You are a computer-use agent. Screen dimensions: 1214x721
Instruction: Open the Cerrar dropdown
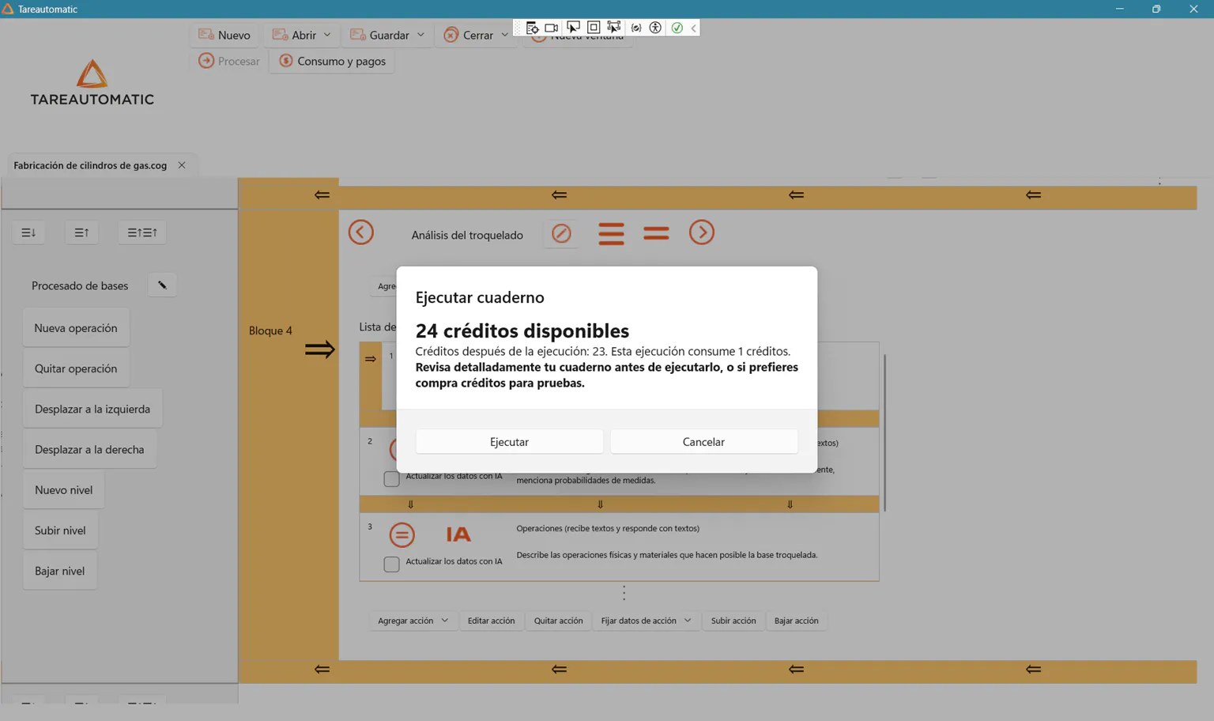click(476, 35)
